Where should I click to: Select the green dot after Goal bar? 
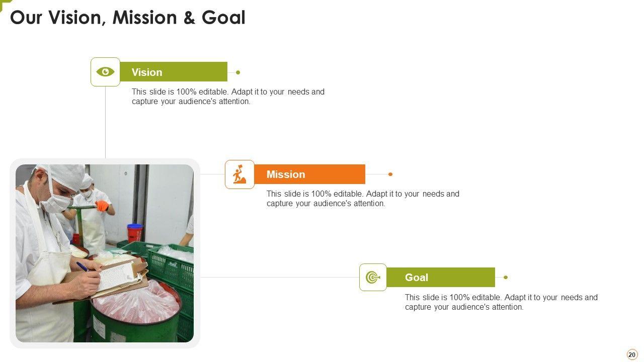click(x=506, y=278)
